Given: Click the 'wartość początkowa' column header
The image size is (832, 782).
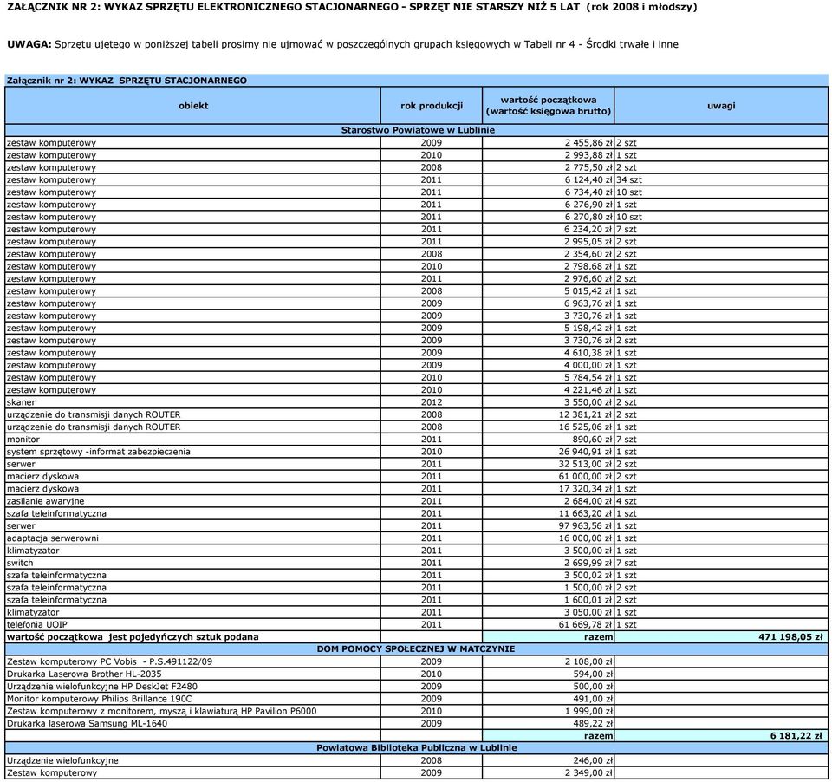Looking at the screenshot, I should point(548,106).
